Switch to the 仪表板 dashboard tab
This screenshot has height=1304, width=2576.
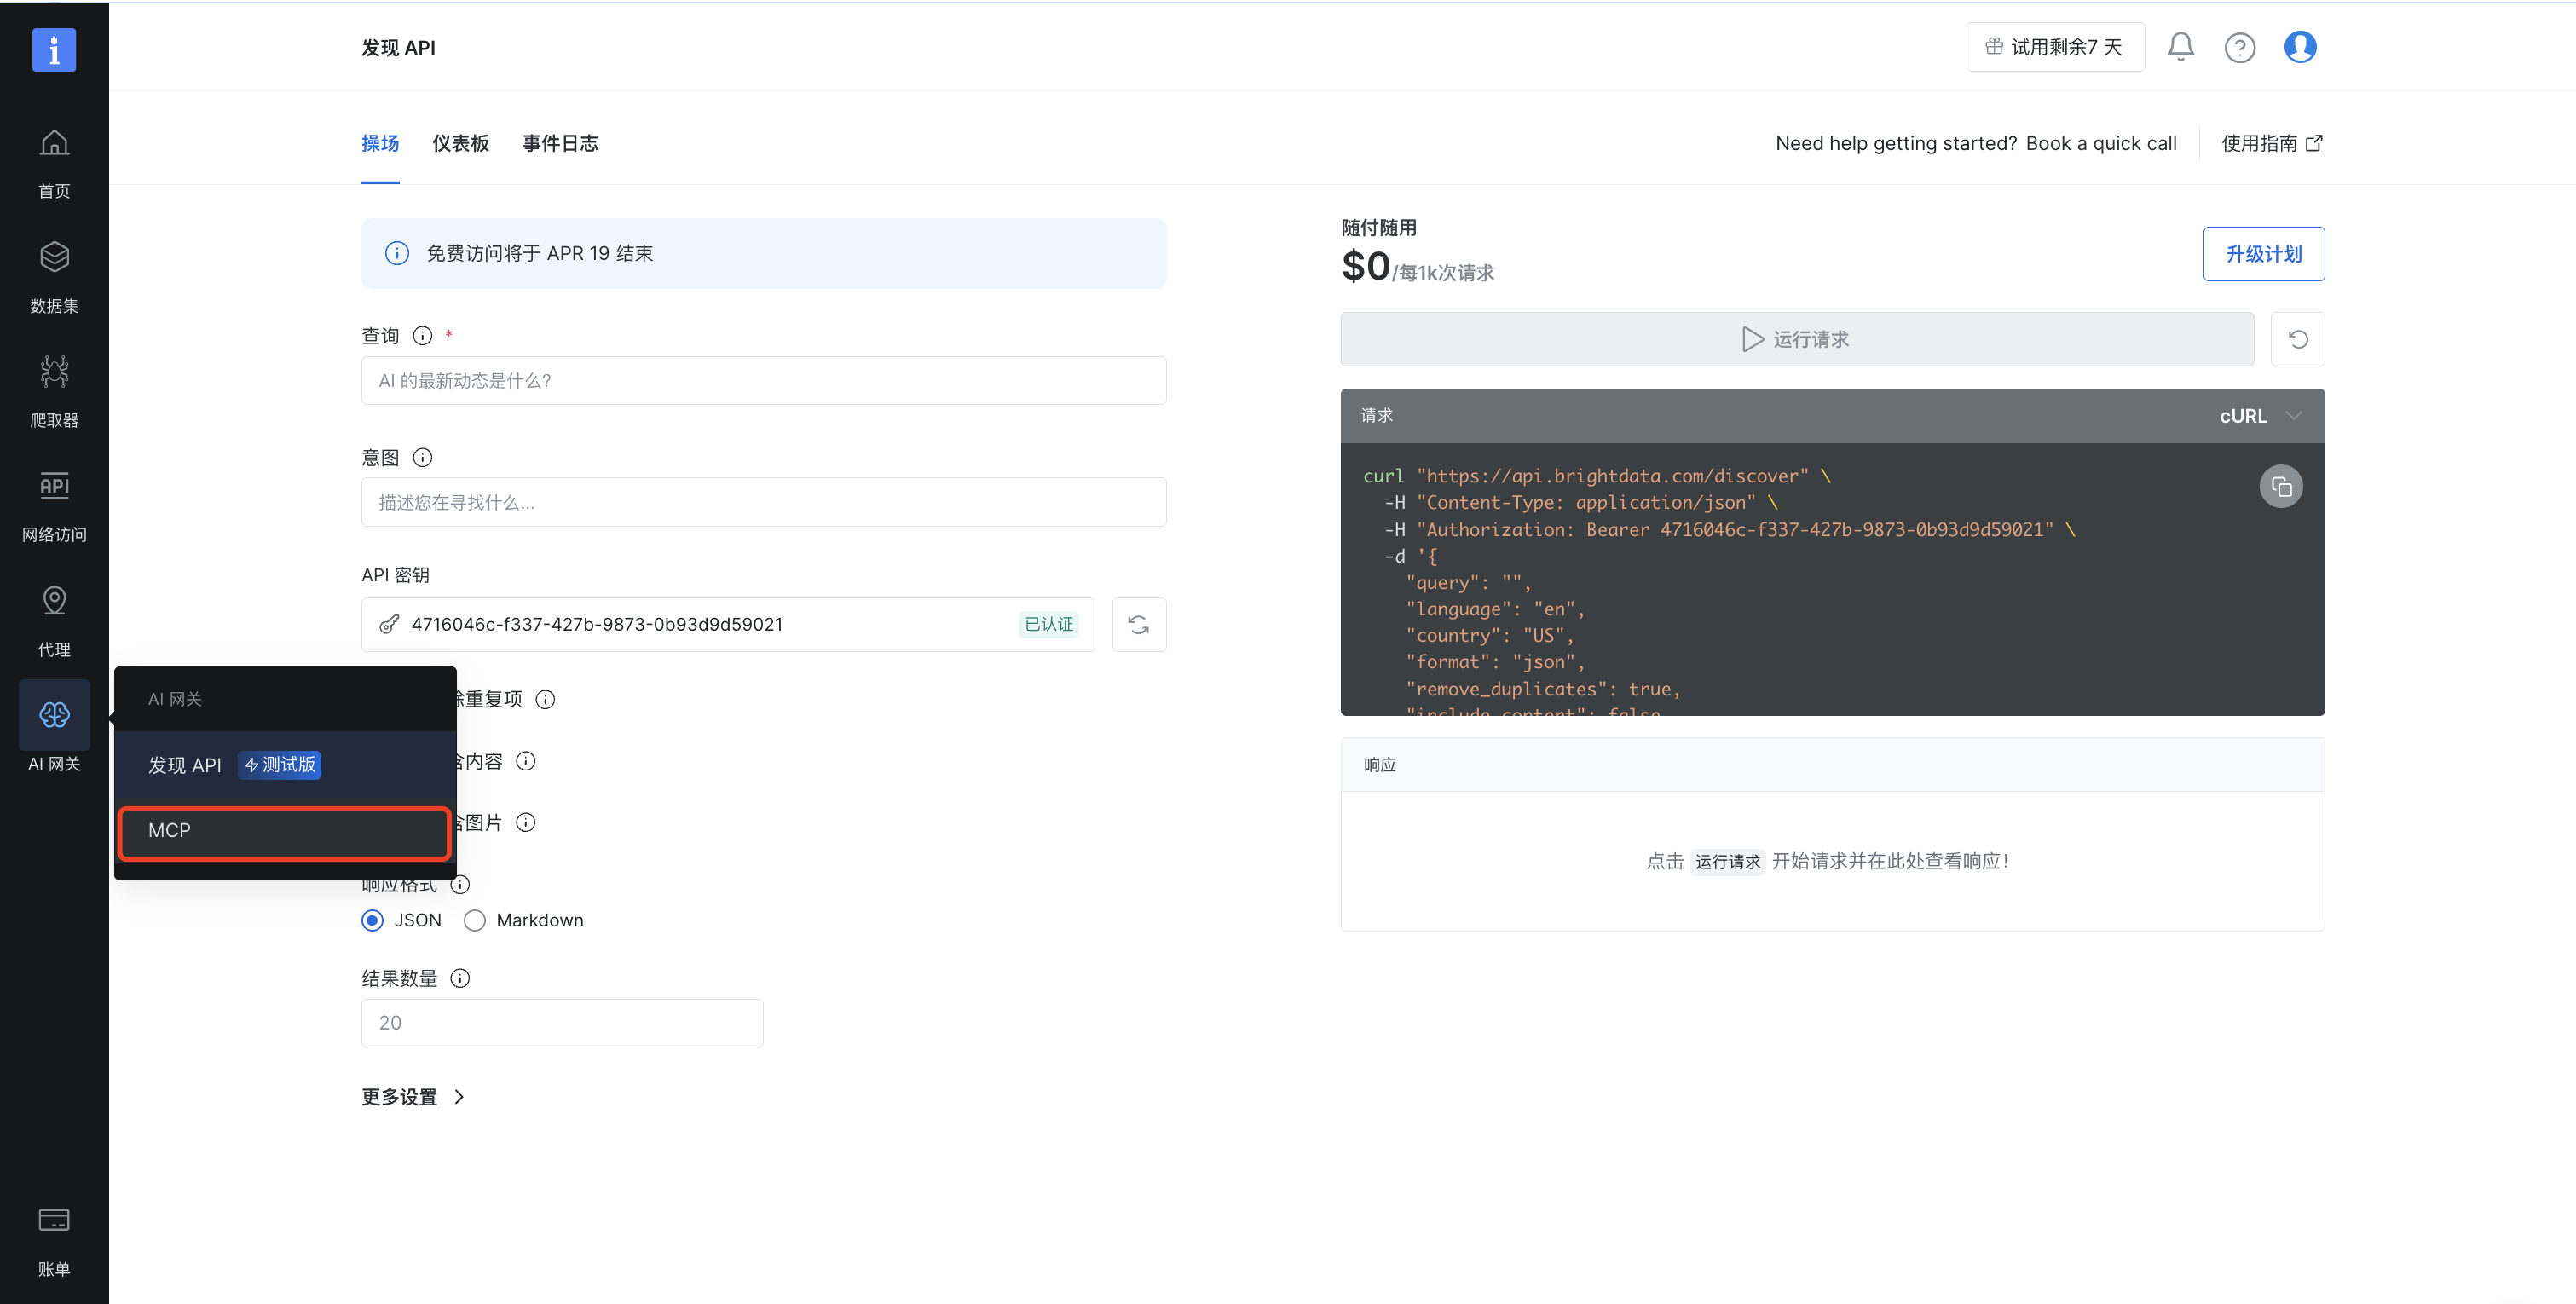click(x=460, y=143)
